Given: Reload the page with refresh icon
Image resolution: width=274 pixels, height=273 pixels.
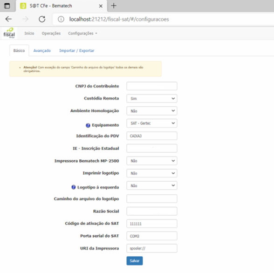Looking at the screenshot, I should (42, 19).
